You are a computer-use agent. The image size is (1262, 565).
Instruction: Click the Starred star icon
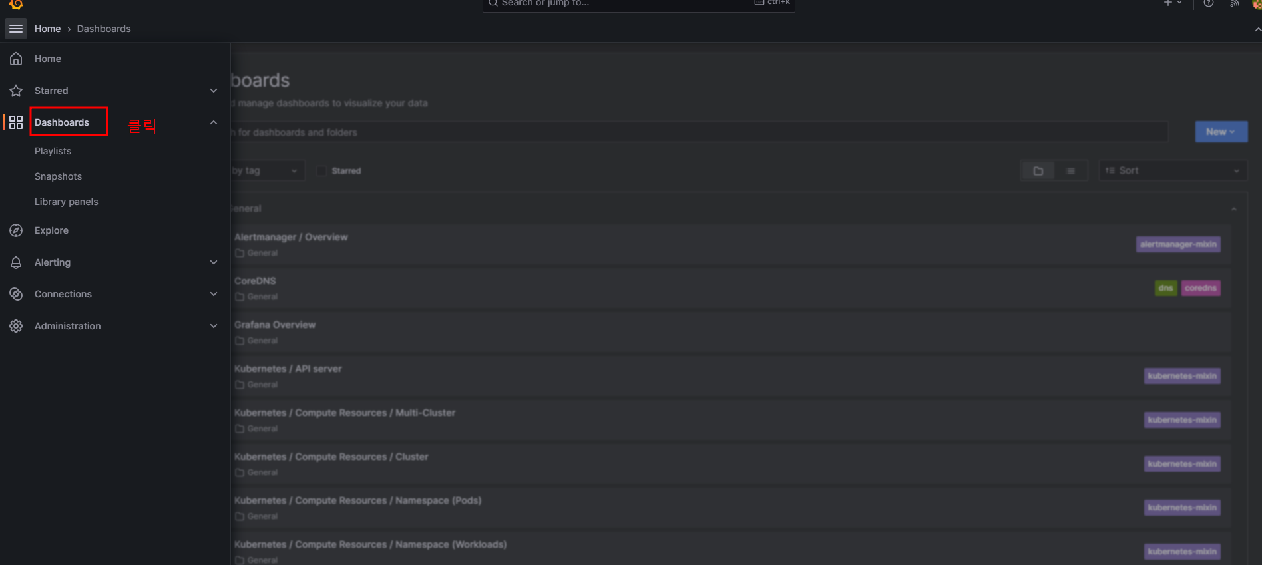pyautogui.click(x=16, y=91)
